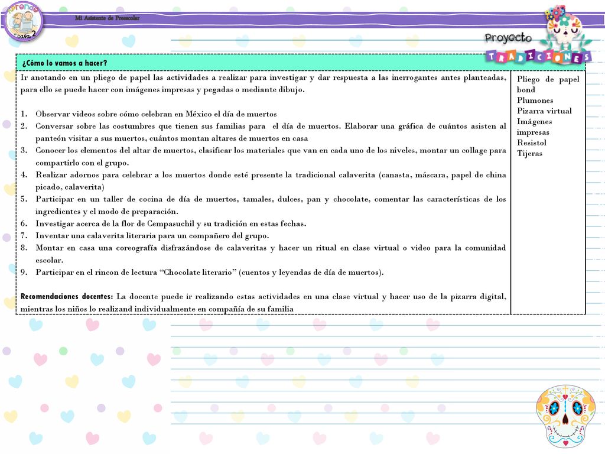
Task: Click the Aprende en casa 2 logo
Action: click(23, 22)
